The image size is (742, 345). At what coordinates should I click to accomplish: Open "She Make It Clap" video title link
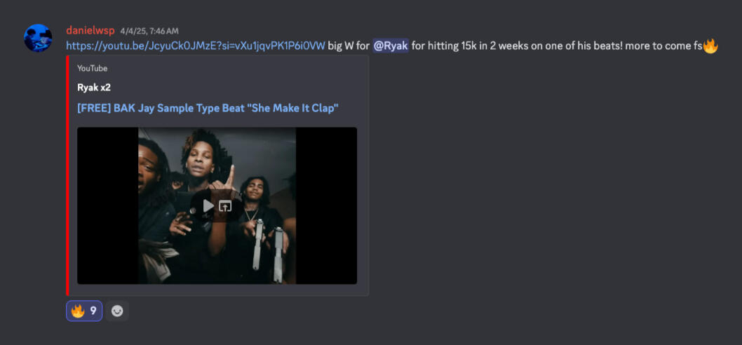pyautogui.click(x=208, y=108)
